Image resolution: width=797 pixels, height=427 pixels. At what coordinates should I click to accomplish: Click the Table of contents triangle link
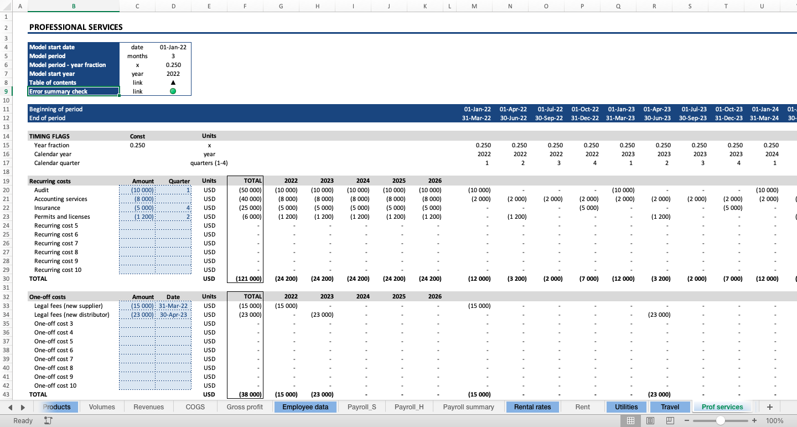pos(173,83)
